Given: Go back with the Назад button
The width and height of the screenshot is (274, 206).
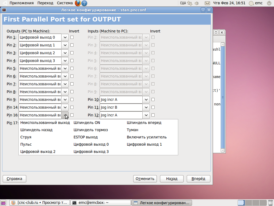Looking at the screenshot, I should click(172, 179).
